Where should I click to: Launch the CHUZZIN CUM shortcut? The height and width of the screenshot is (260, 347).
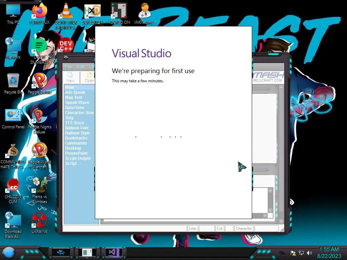[x=13, y=191]
